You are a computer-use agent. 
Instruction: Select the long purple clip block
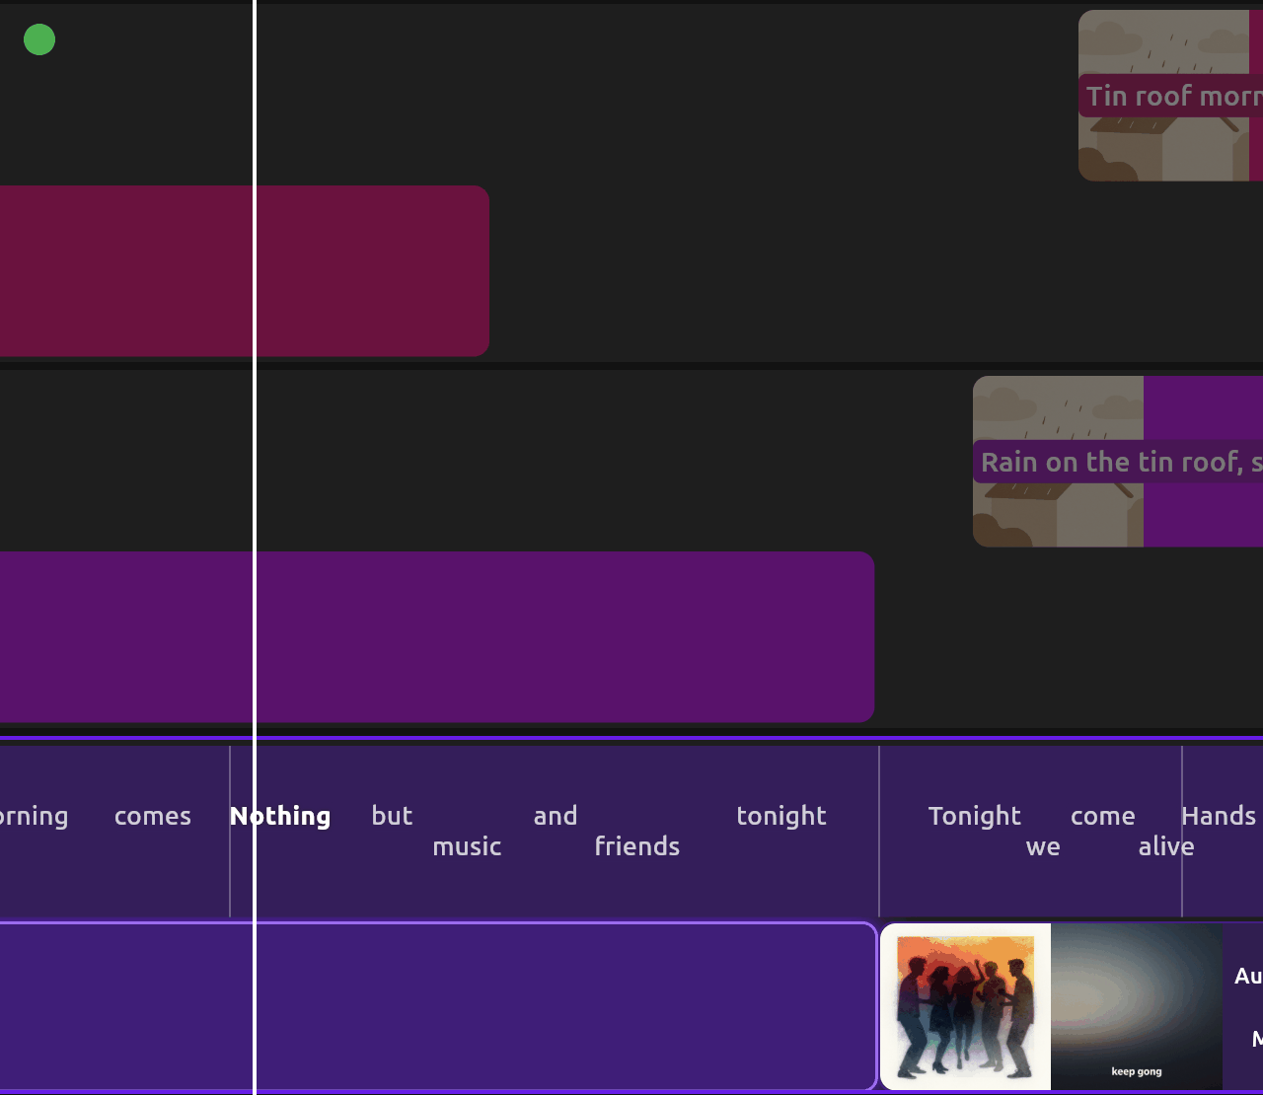437,636
